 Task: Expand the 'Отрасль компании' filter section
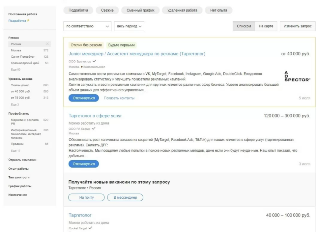pos(22,160)
